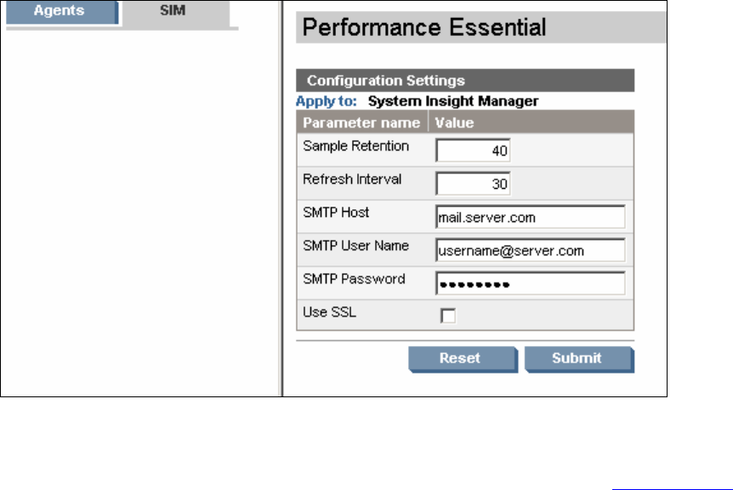Click the Configuration Settings section header
Image resolution: width=733 pixels, height=490 pixels.
385,81
